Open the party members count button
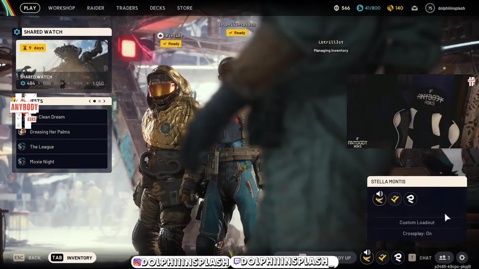 click(x=445, y=258)
